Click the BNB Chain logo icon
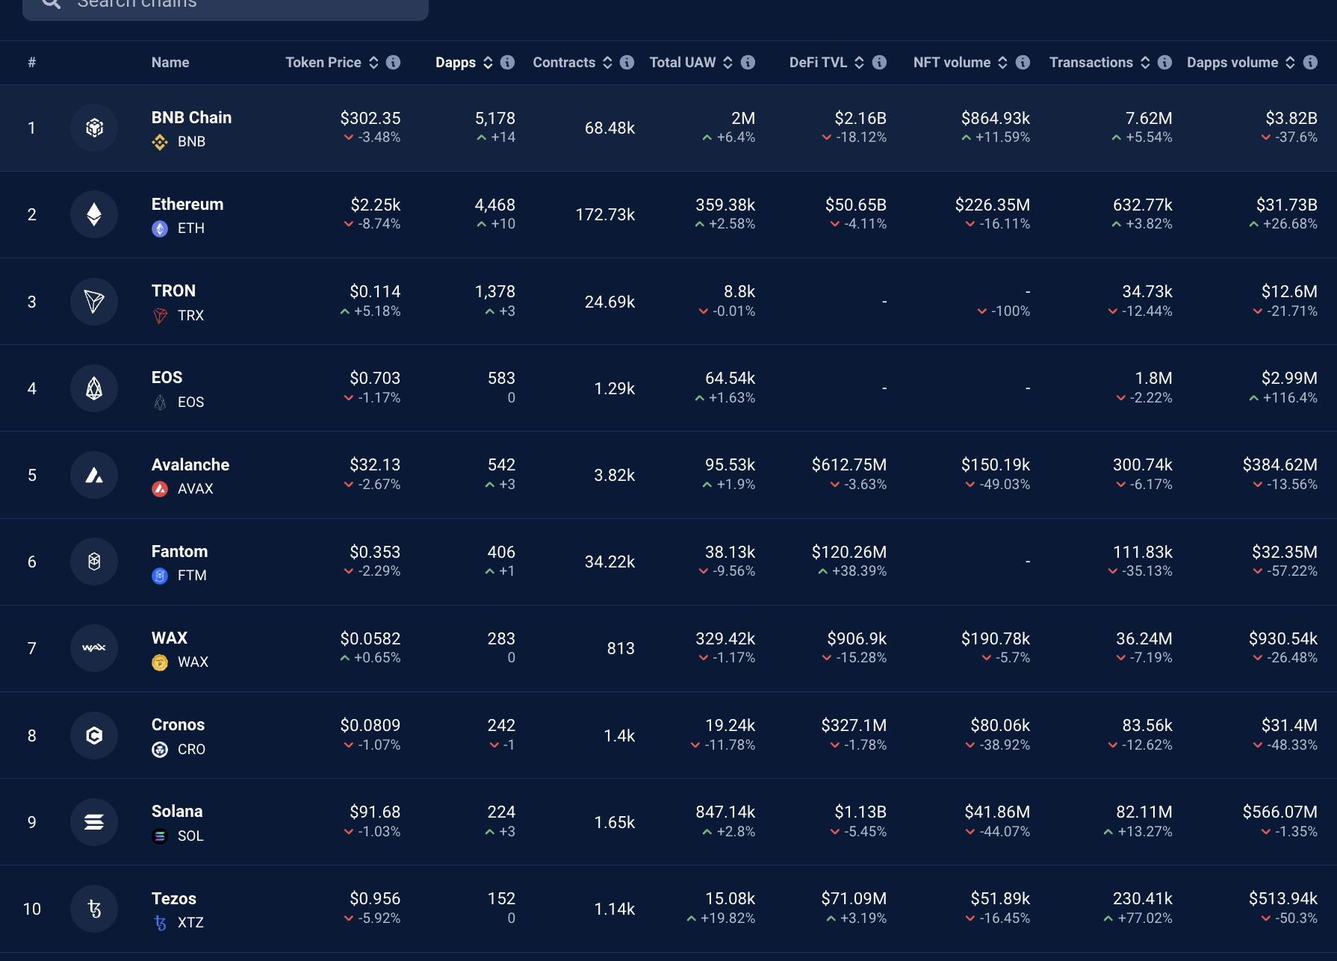 point(94,128)
